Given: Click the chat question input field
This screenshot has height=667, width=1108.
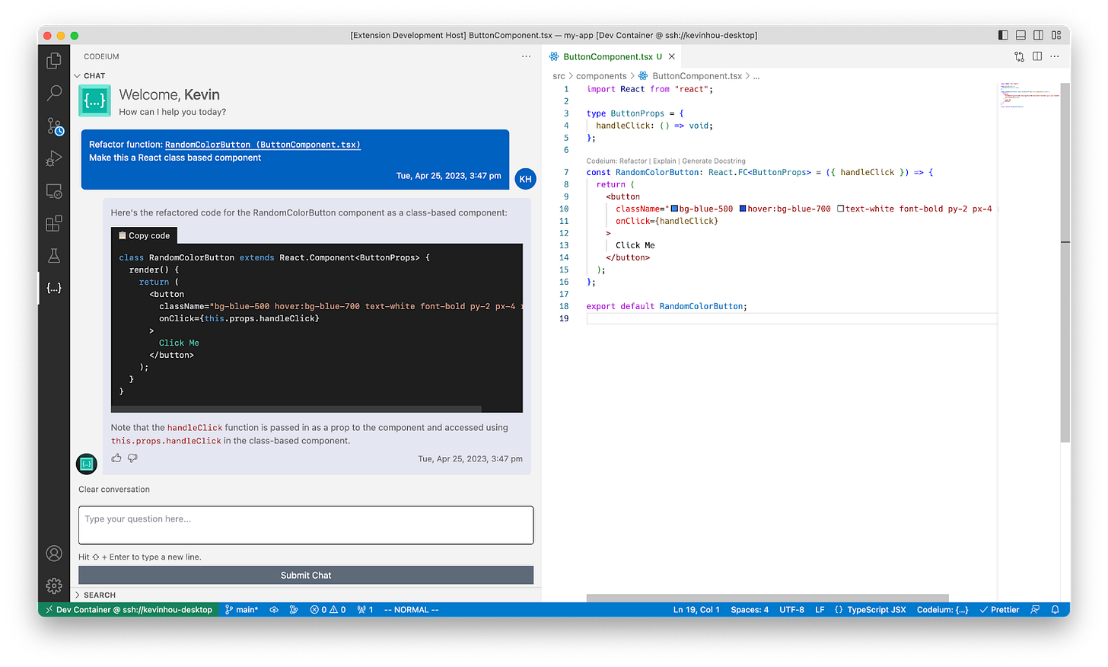Looking at the screenshot, I should pyautogui.click(x=306, y=525).
